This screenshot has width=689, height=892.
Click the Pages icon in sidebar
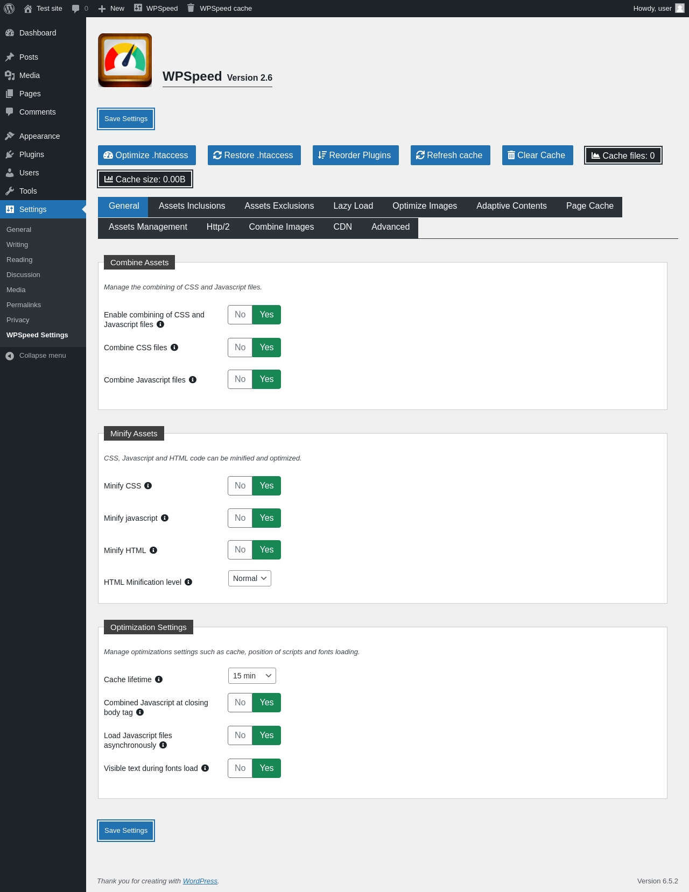tap(10, 94)
